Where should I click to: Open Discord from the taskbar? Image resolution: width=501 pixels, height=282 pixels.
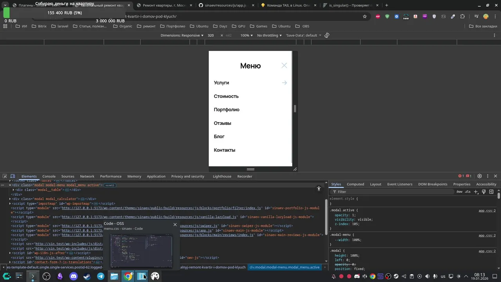pyautogui.click(x=74, y=276)
